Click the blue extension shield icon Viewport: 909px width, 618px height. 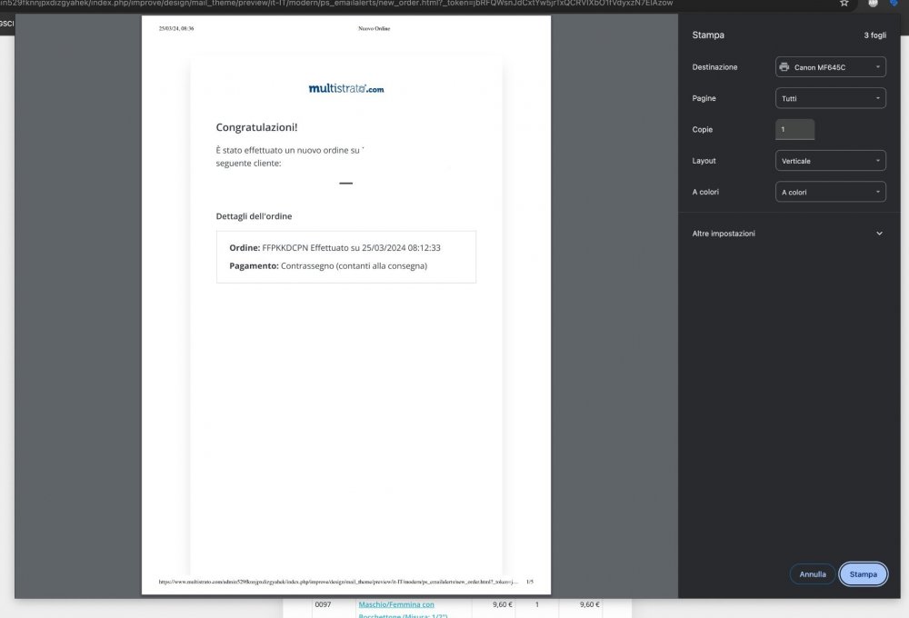892,4
